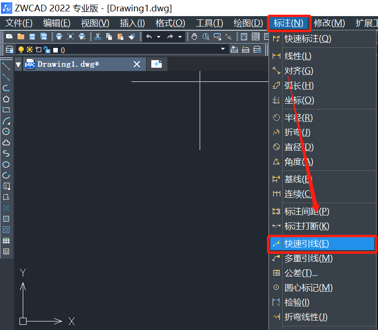Select the Circle tool
Viewport: 378px width, 330px height.
[x=6, y=132]
